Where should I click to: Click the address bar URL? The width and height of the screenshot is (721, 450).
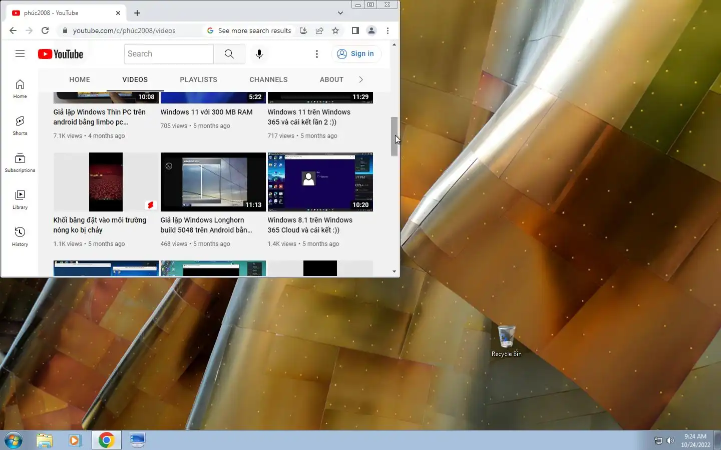click(x=124, y=30)
